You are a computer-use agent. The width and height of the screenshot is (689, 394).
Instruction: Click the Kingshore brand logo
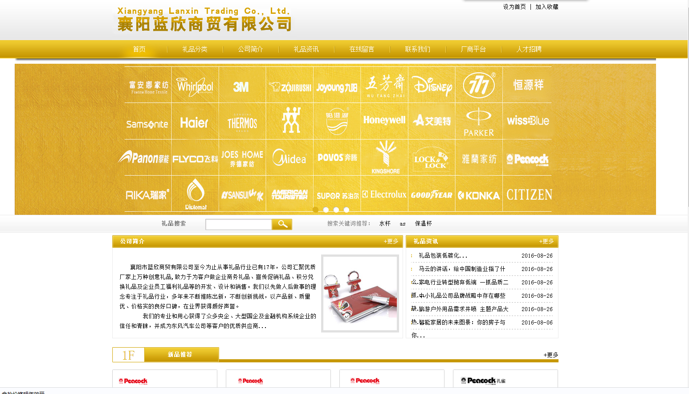point(386,157)
